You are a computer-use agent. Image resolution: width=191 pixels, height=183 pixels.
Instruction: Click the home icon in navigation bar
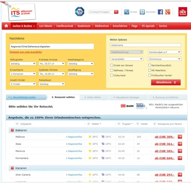click(6, 26)
